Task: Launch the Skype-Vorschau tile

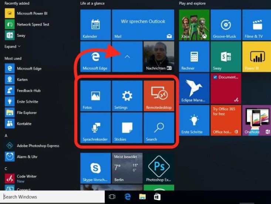Action: (95, 168)
